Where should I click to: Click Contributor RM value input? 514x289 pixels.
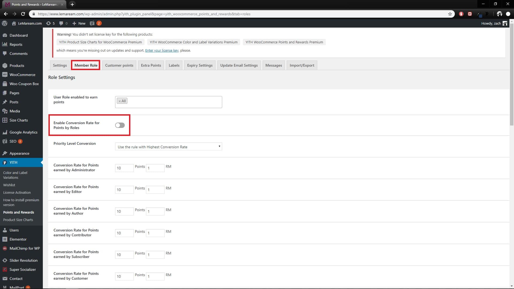[x=155, y=233]
